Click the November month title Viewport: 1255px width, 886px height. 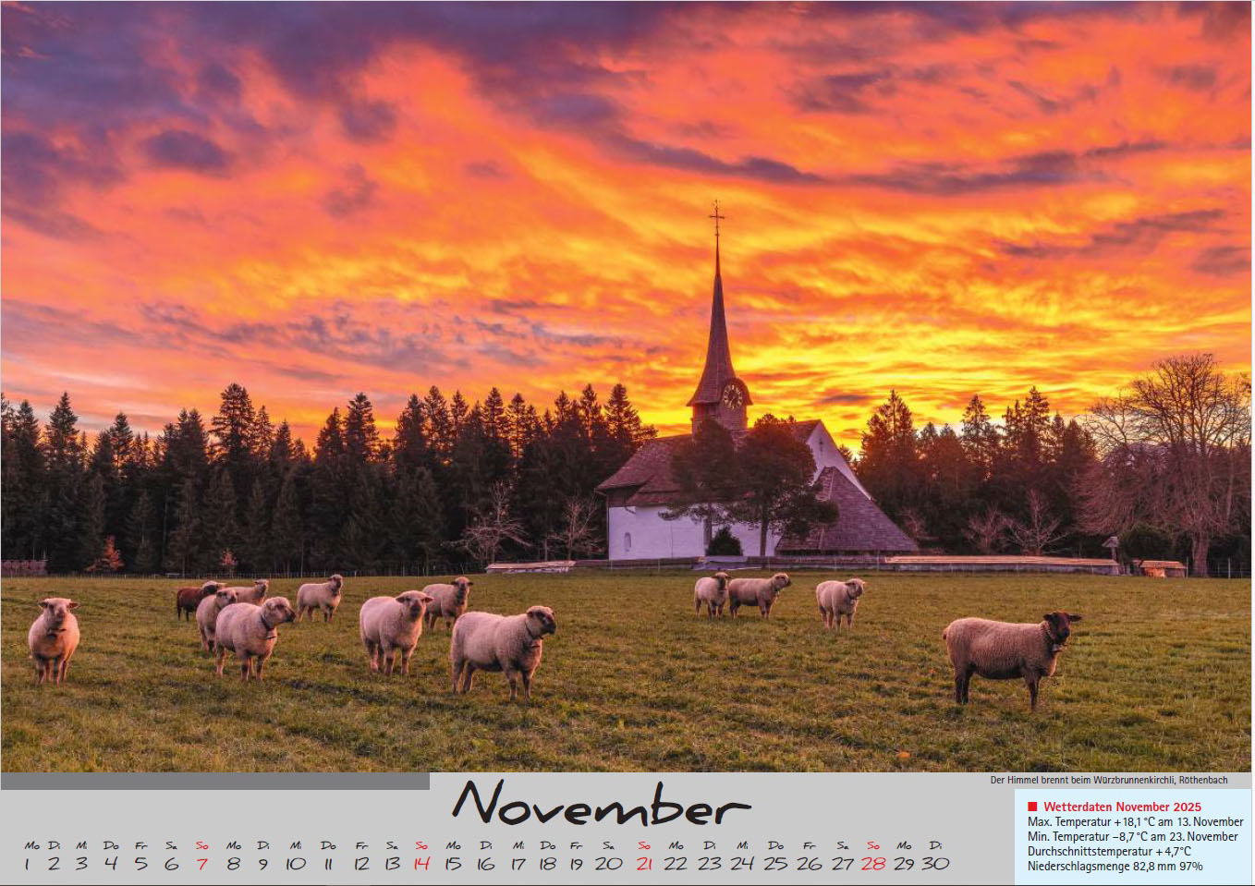601,803
